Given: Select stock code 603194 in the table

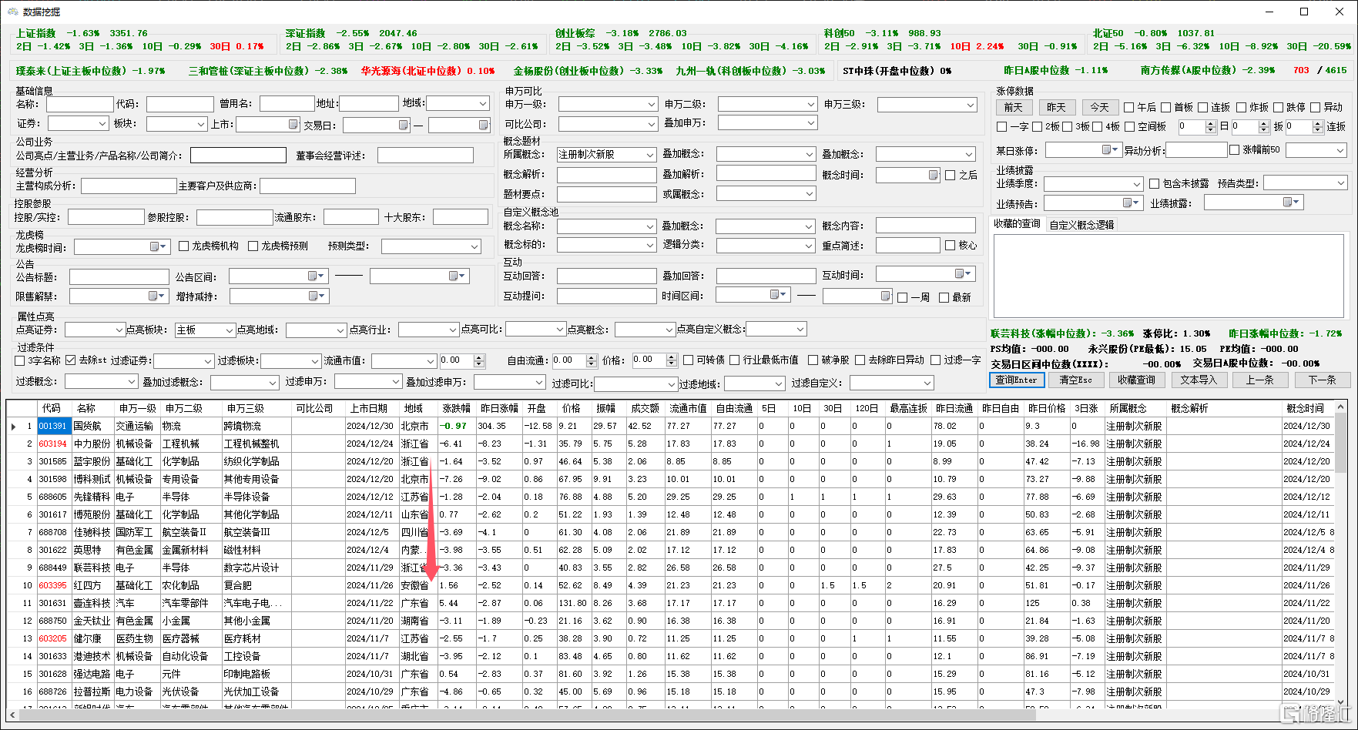Looking at the screenshot, I should point(53,444).
